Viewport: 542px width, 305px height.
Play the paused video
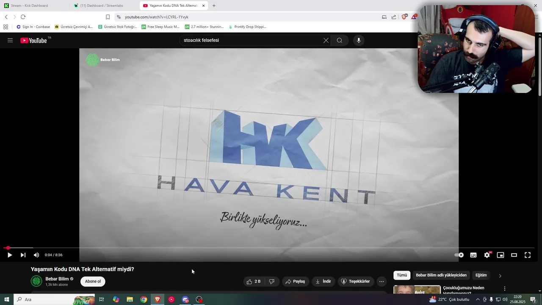click(x=10, y=255)
